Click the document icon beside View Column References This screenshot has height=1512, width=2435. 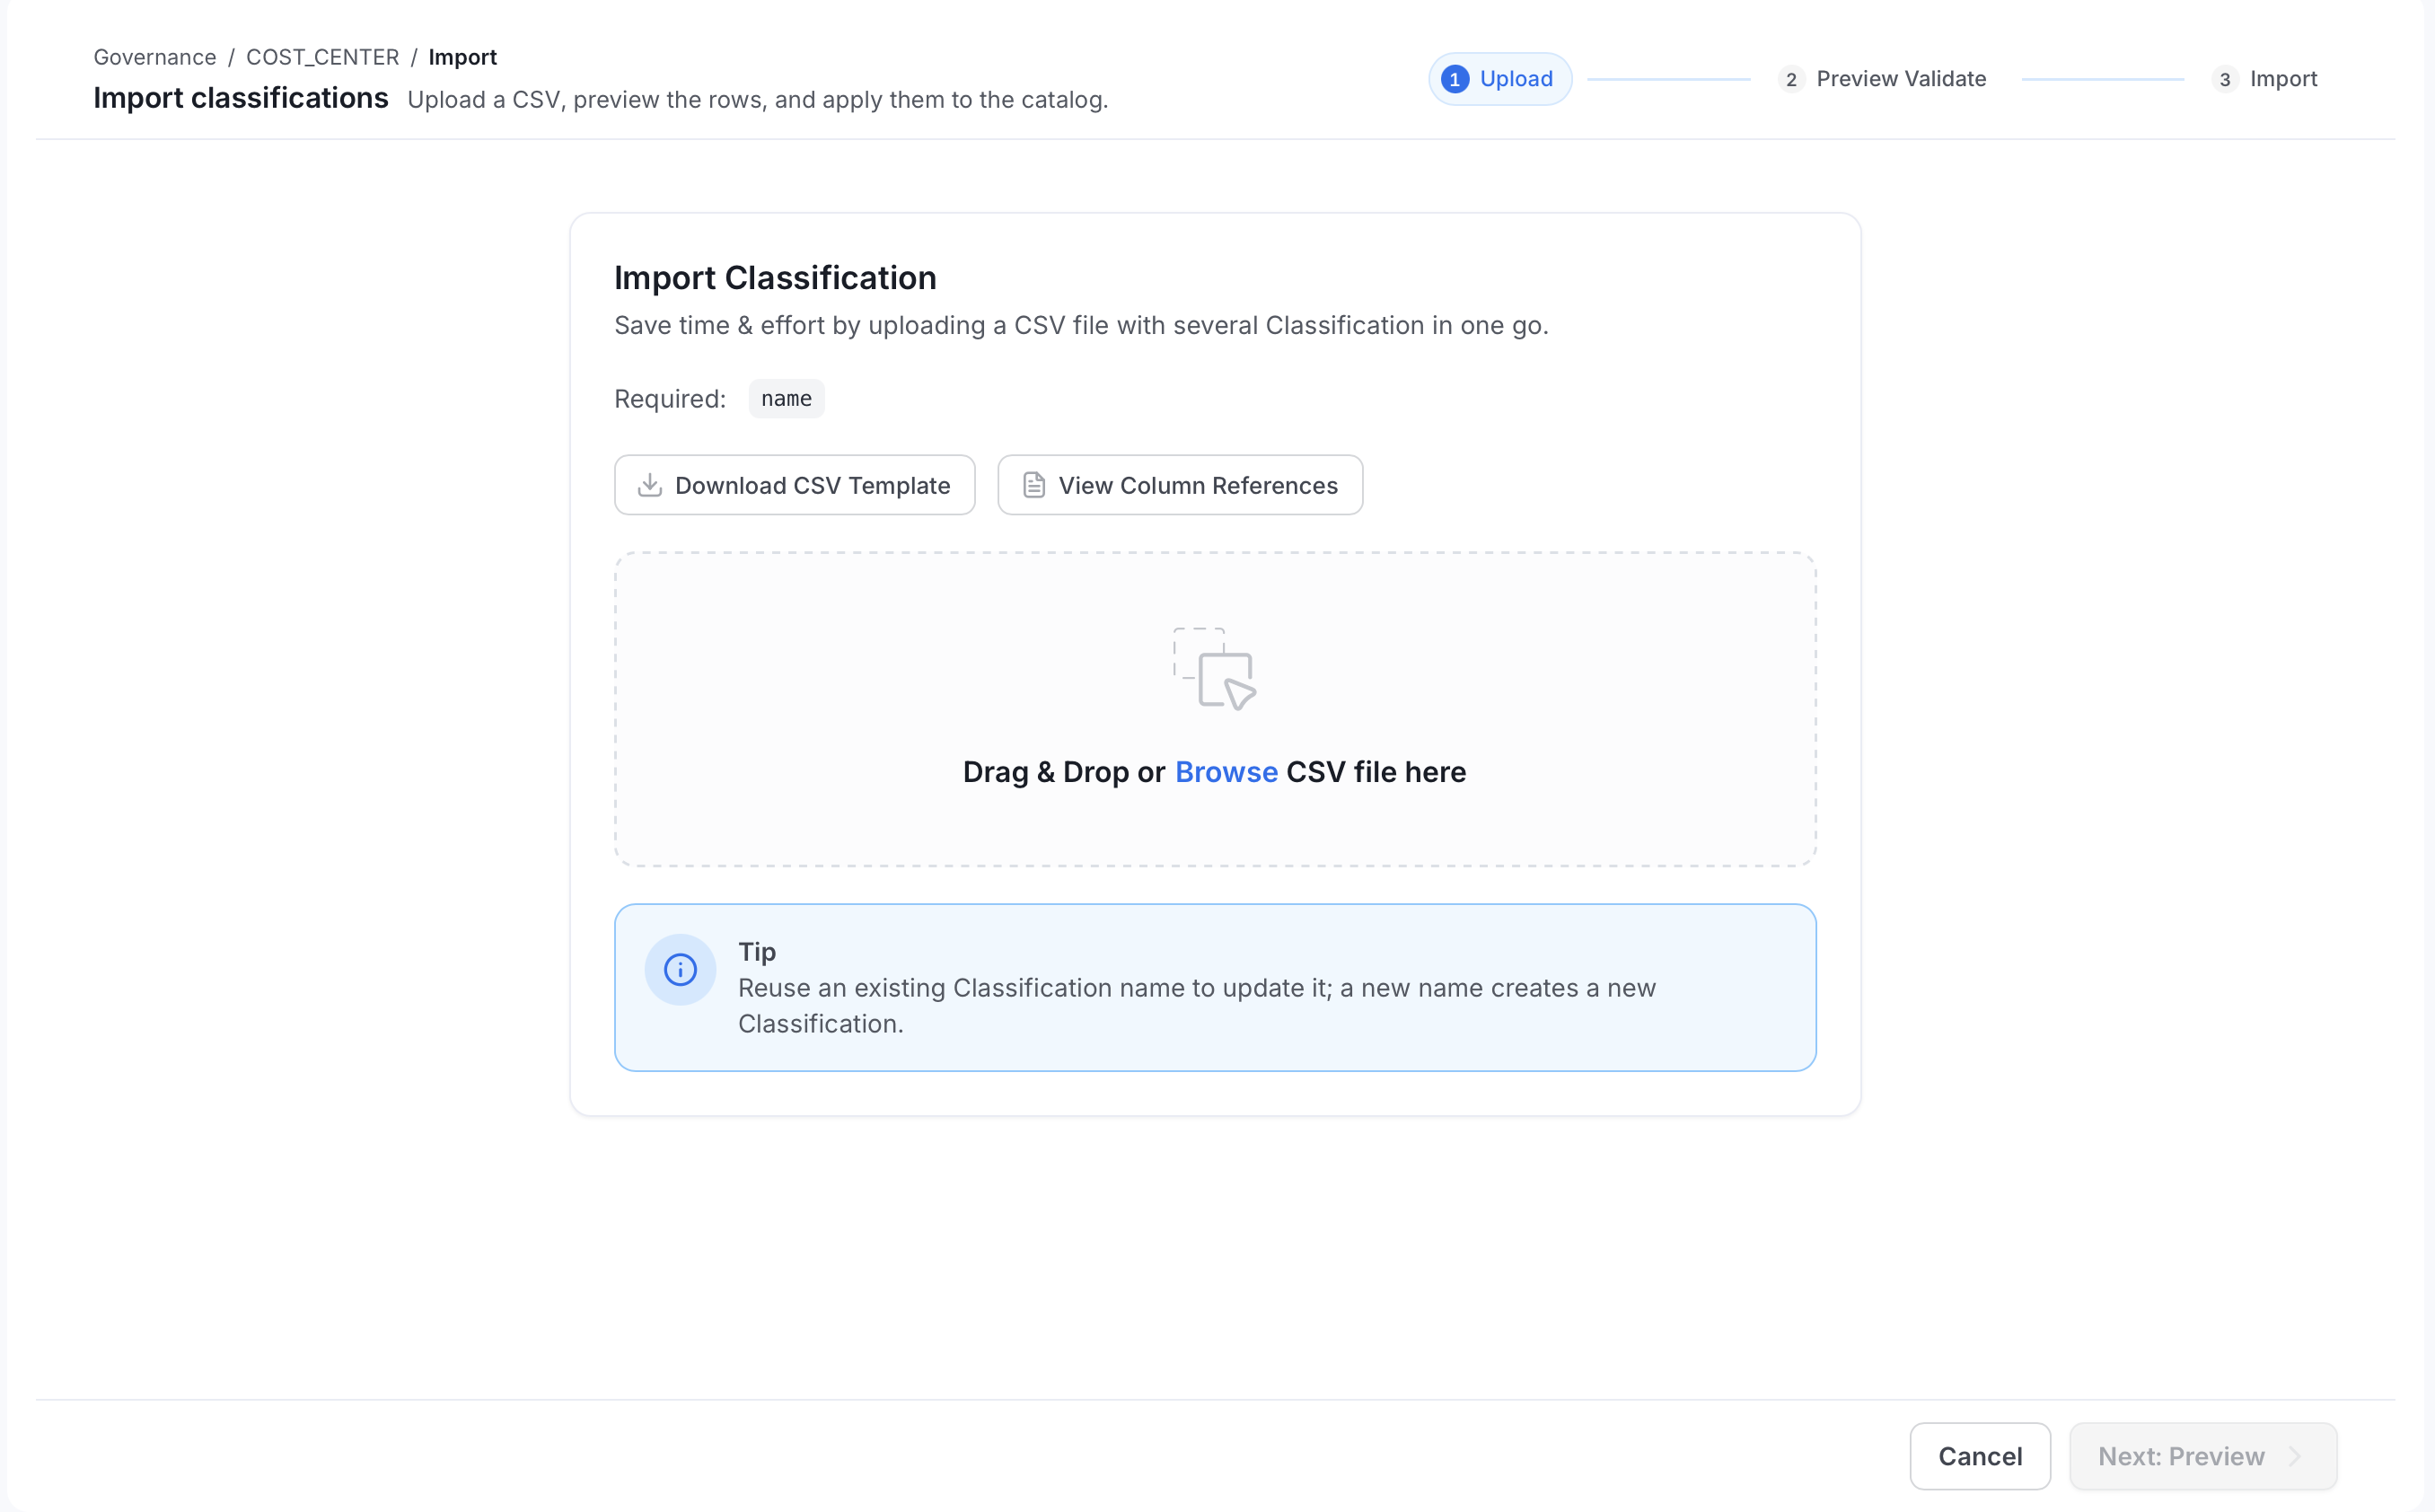click(x=1033, y=485)
